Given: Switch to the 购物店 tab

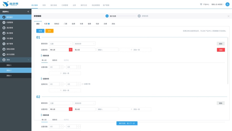Looking at the screenshot, I should tap(57, 24).
